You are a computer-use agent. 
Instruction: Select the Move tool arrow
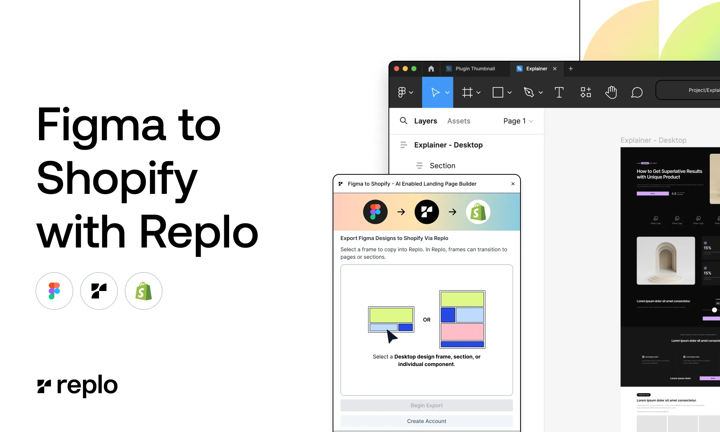pyautogui.click(x=435, y=92)
